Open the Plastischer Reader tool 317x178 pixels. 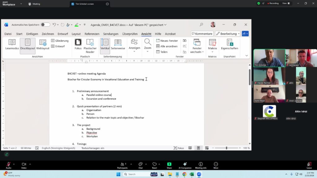coord(90,45)
